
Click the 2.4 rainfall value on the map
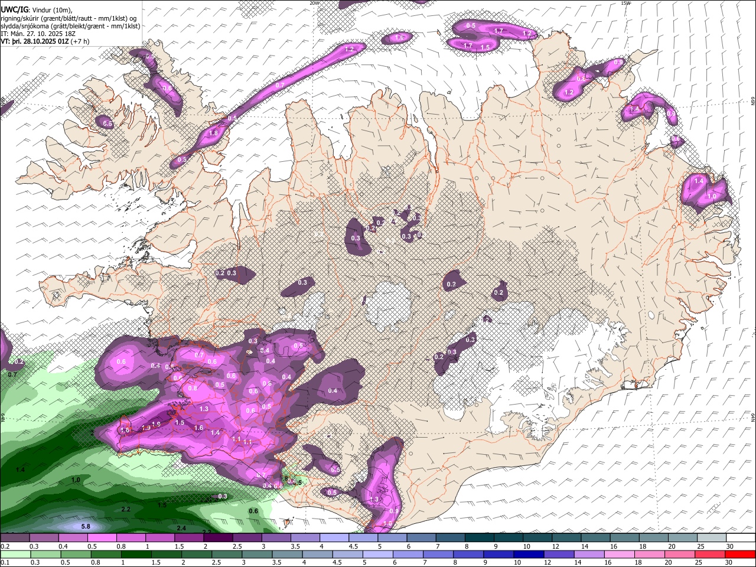181,528
